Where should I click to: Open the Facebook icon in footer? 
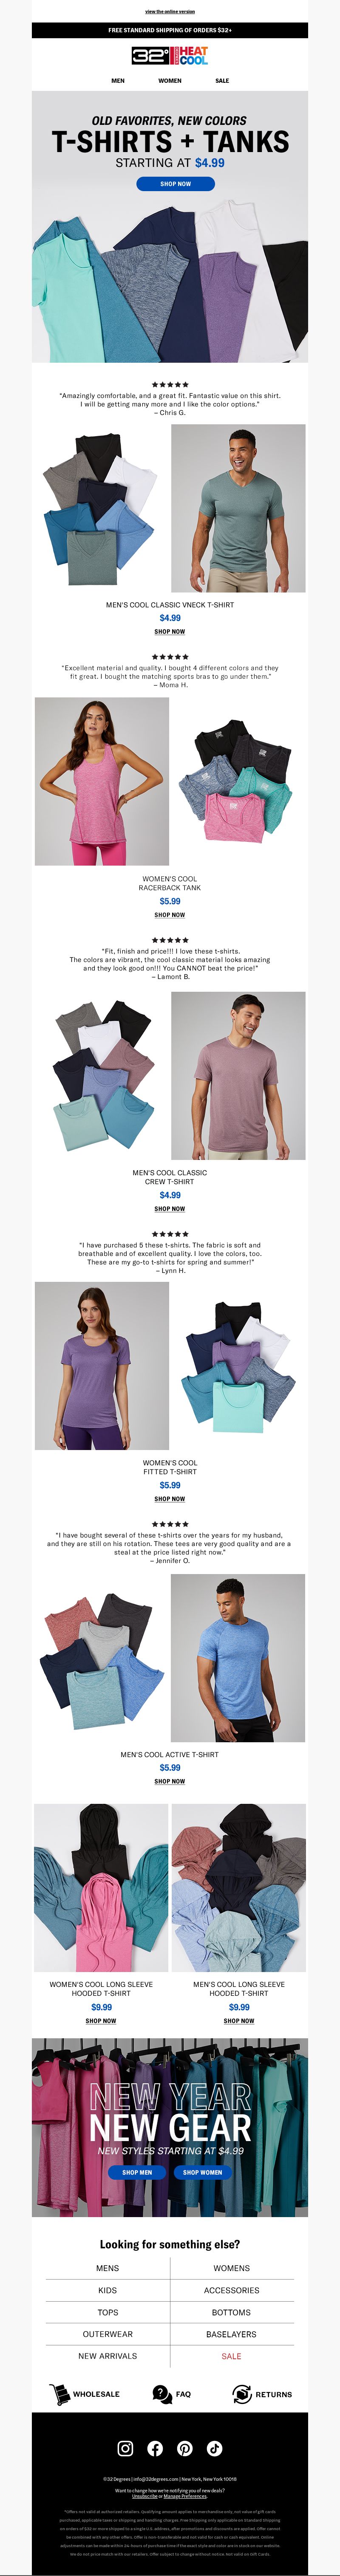(x=155, y=2448)
